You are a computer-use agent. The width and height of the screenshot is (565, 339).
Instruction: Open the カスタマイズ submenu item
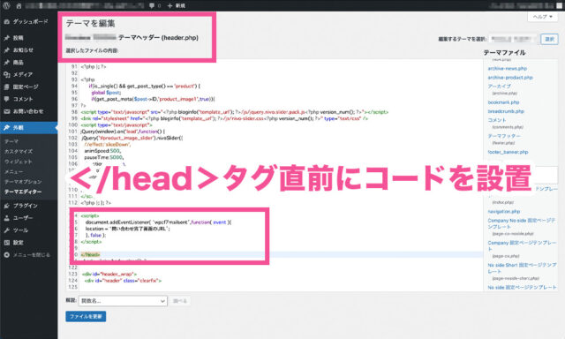(x=19, y=152)
